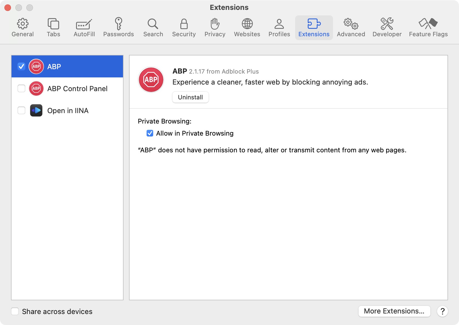459x325 pixels.
Task: Open the Search magnifier icon
Action: coord(153,24)
